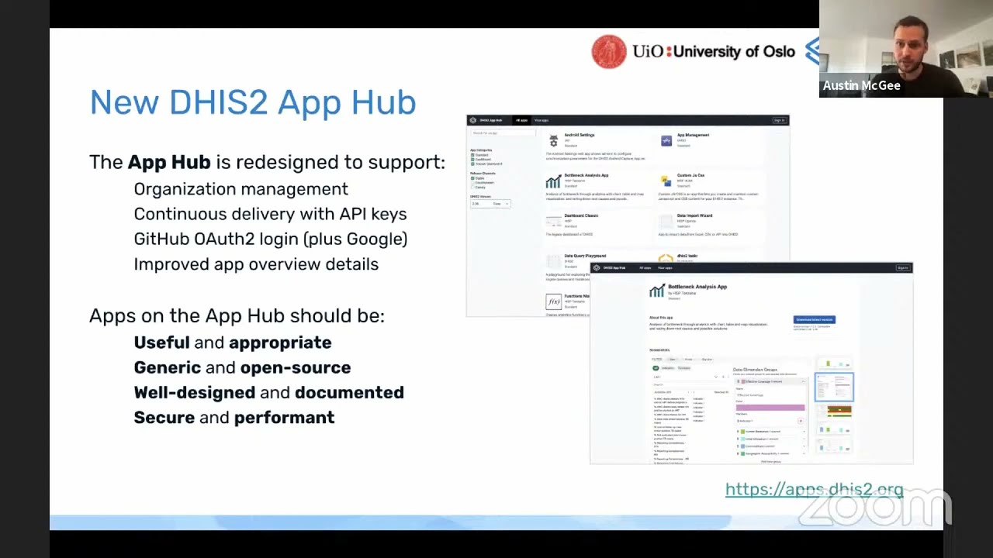Select Your apps tab in the app detail window

pyautogui.click(x=665, y=267)
